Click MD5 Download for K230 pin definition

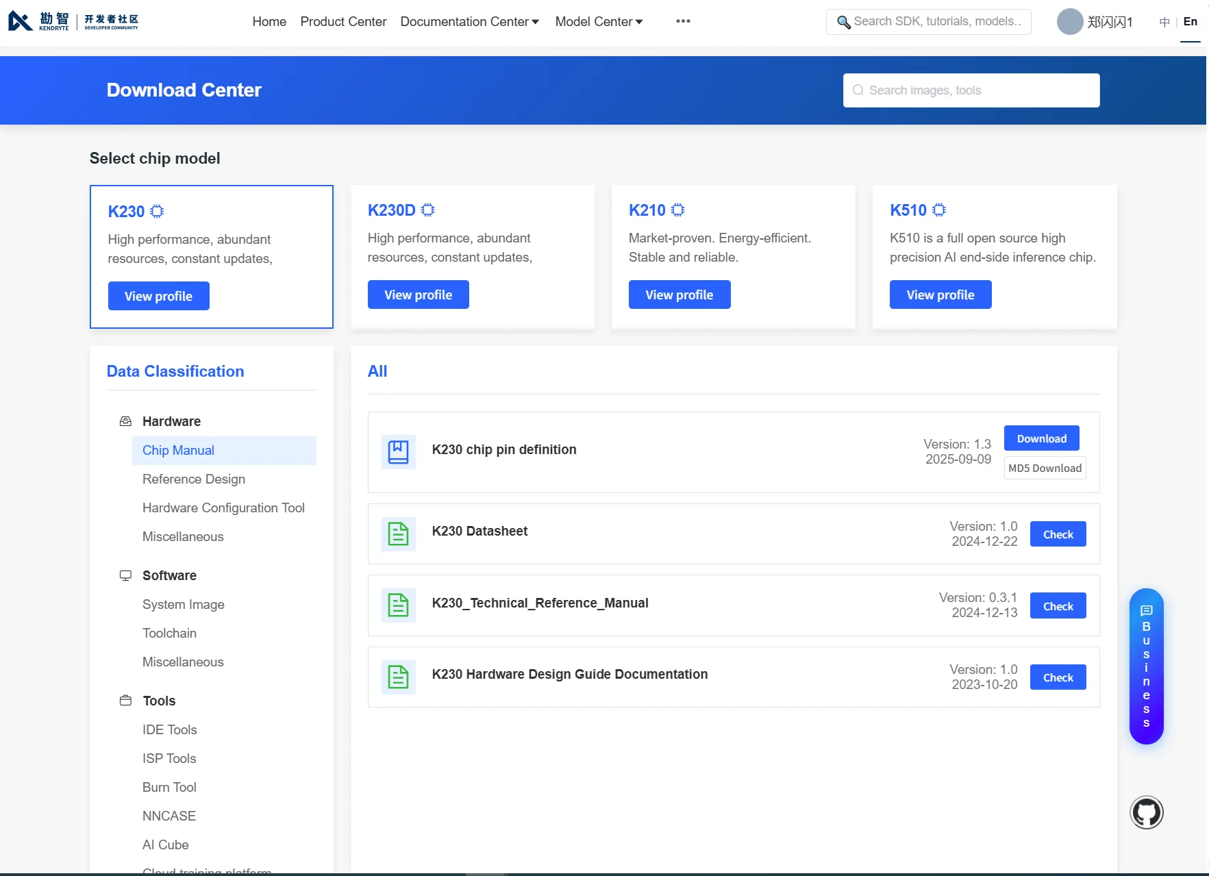click(x=1045, y=468)
